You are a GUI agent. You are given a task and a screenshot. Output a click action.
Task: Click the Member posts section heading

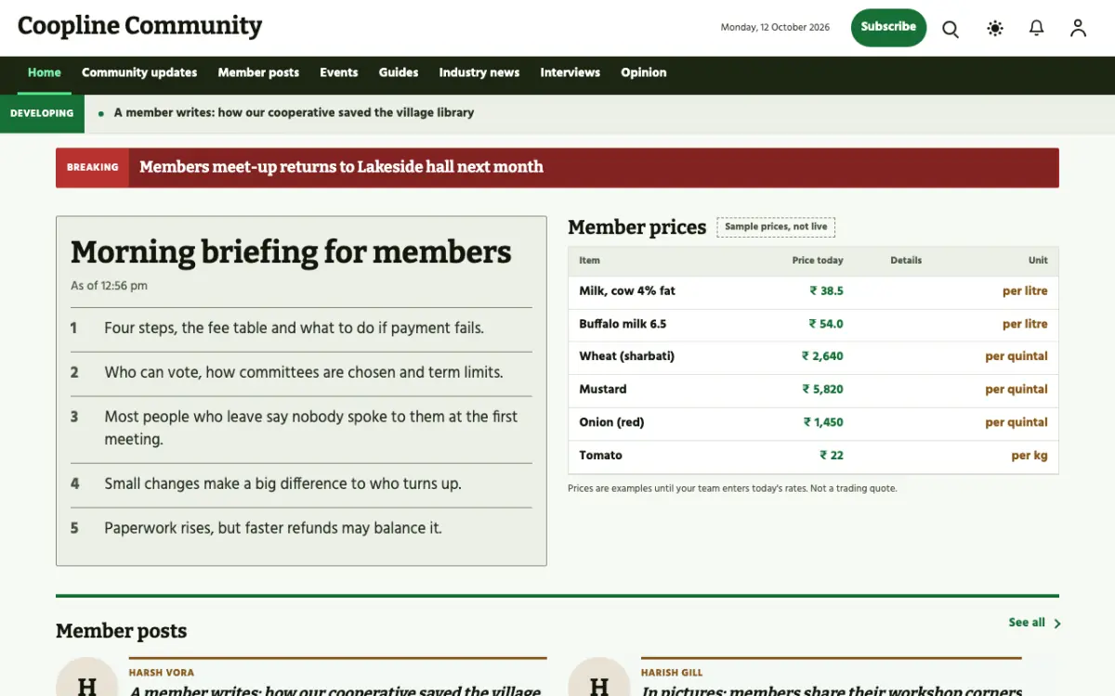[x=122, y=632]
